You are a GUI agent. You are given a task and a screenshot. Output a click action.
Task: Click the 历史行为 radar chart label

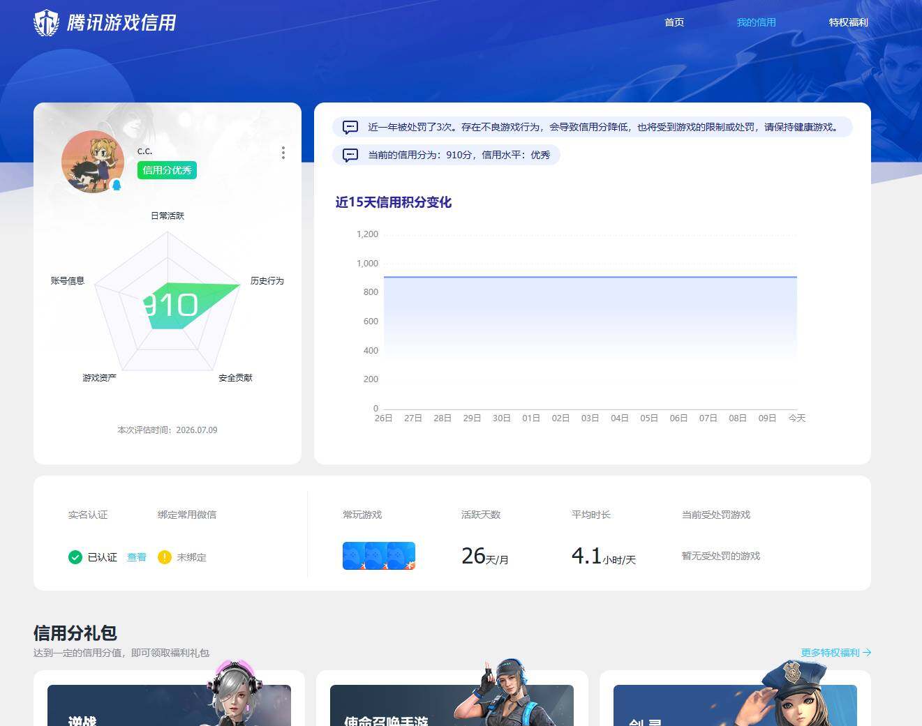pyautogui.click(x=267, y=280)
